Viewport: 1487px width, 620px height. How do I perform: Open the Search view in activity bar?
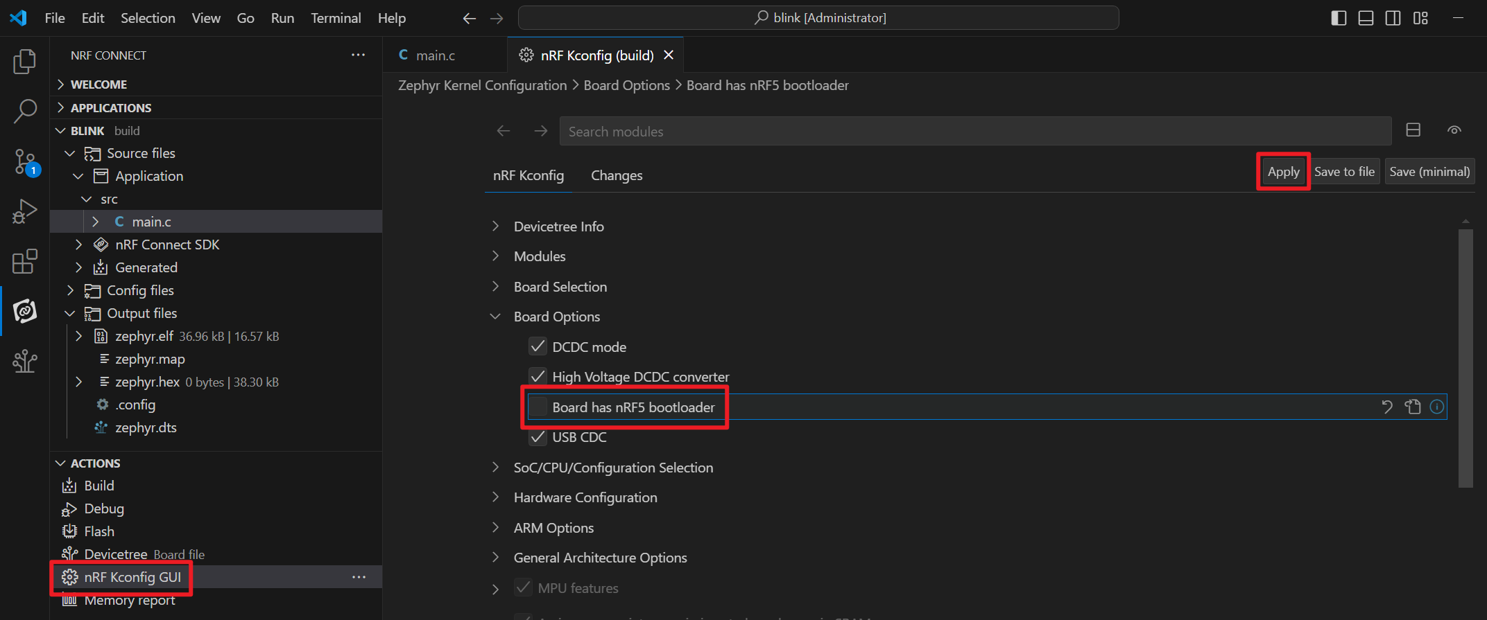coord(25,111)
